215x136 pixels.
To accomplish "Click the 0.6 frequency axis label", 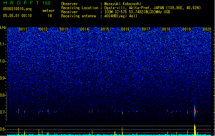I will click(x=3, y=129).
